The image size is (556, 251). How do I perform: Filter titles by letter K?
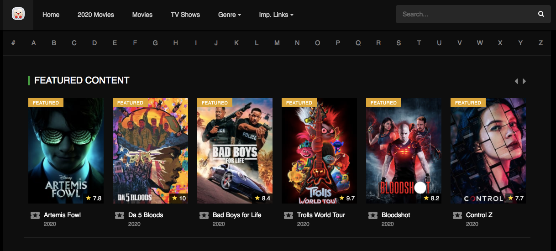click(x=236, y=43)
